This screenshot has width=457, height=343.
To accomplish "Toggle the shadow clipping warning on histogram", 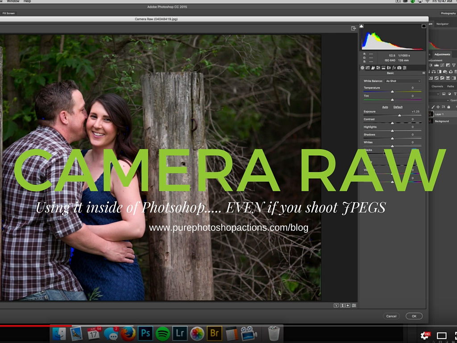I will tap(361, 26).
